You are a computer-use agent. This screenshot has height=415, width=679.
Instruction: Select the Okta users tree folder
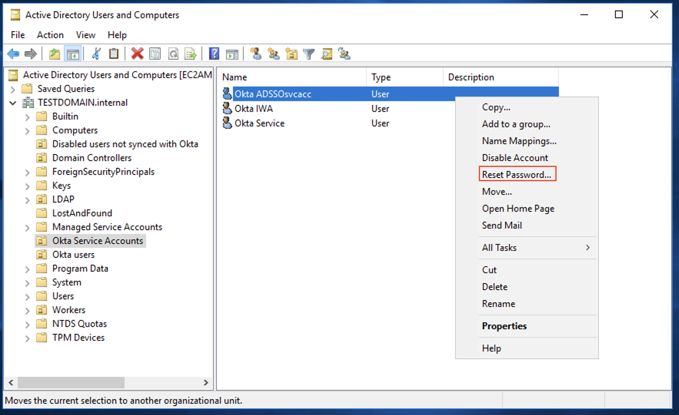click(73, 255)
